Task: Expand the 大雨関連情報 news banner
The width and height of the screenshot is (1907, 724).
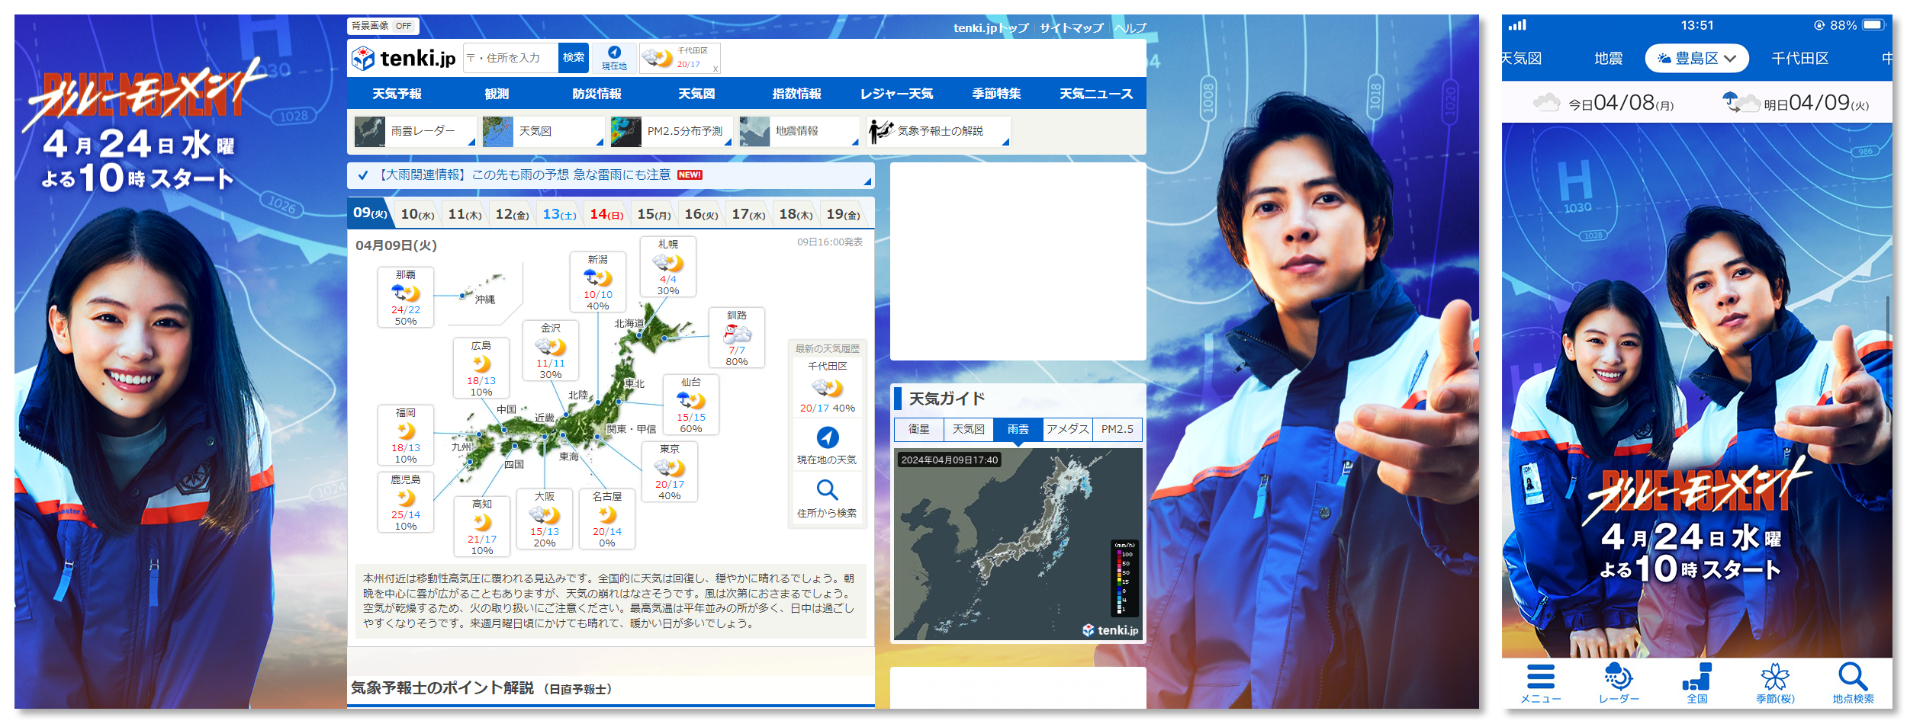Action: [611, 175]
